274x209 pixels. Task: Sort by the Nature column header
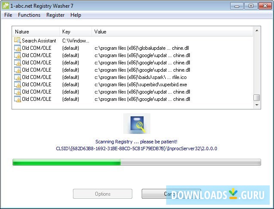coord(36,32)
